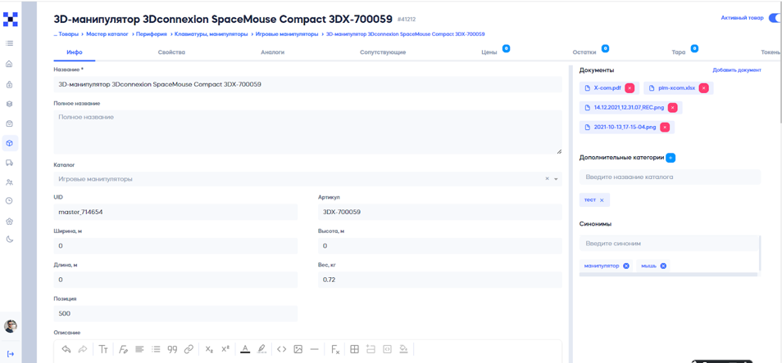Apply blockquote formatting icon
The image size is (782, 363).
point(172,349)
